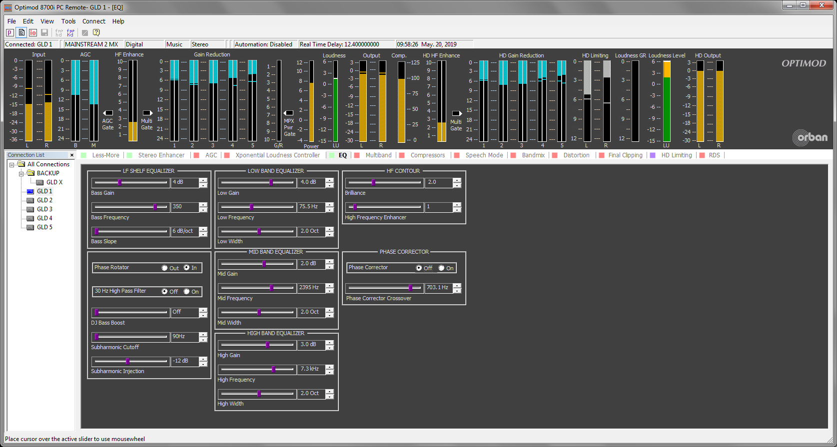Open the File menu

click(x=11, y=21)
